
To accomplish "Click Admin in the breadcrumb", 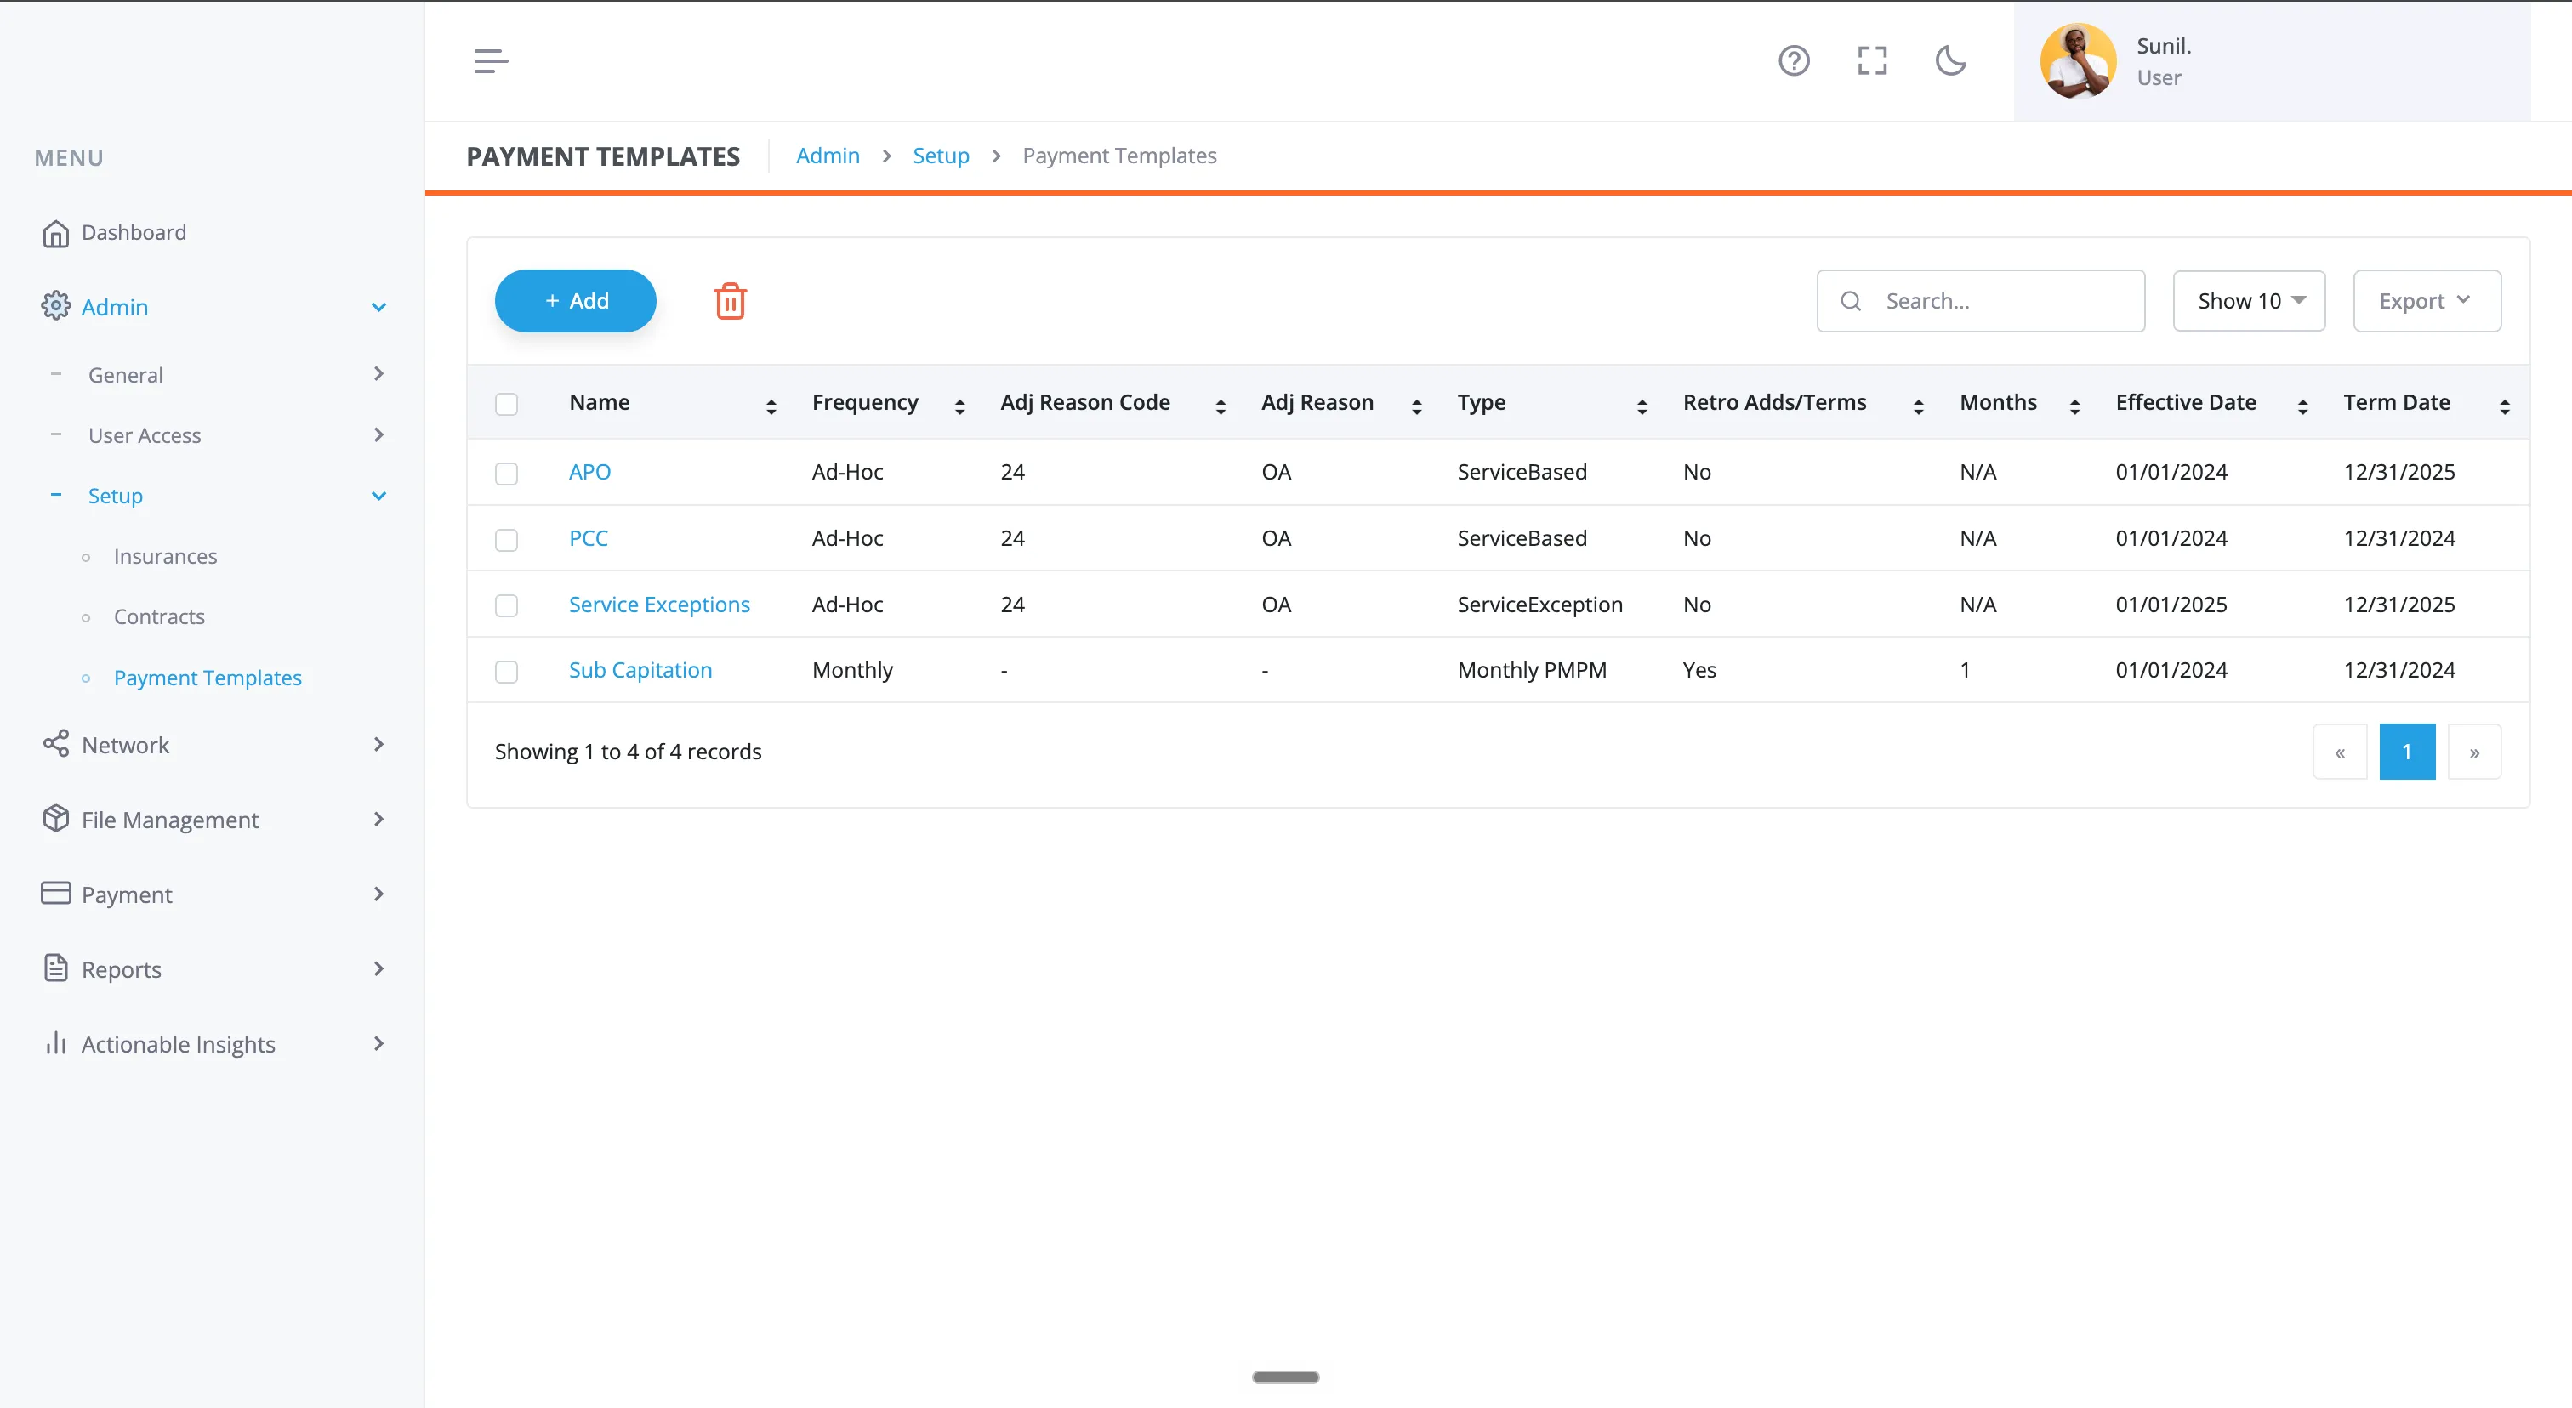I will (x=828, y=156).
